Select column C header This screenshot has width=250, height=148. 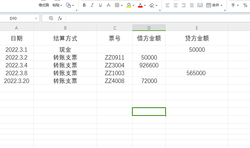(x=115, y=28)
